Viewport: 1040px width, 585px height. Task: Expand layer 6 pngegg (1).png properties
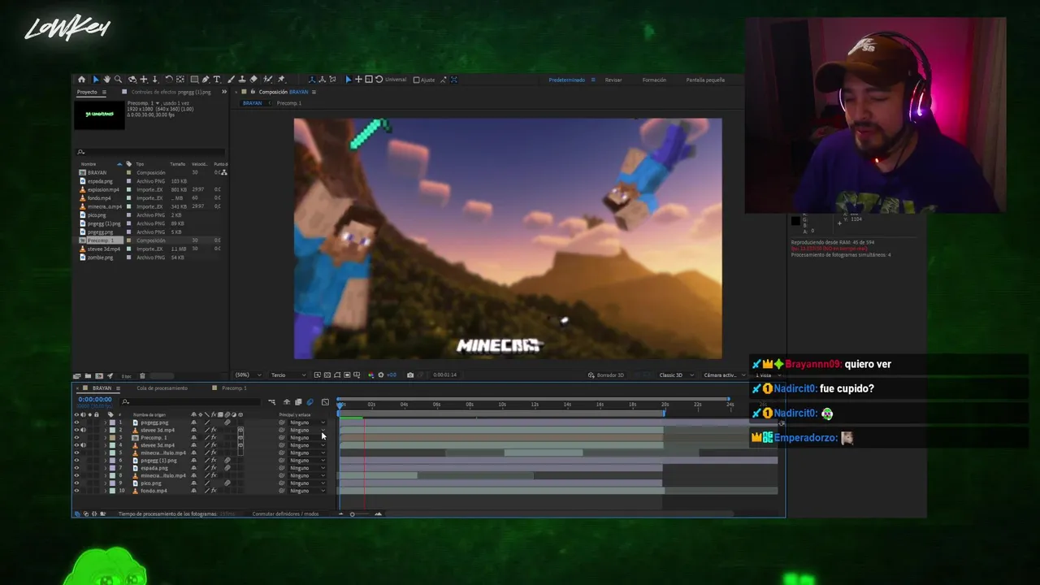point(105,461)
